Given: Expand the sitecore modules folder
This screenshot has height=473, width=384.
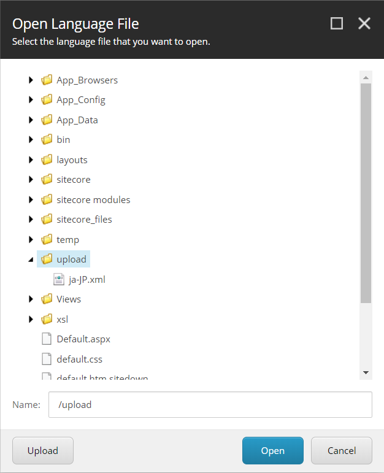Looking at the screenshot, I should pos(31,200).
